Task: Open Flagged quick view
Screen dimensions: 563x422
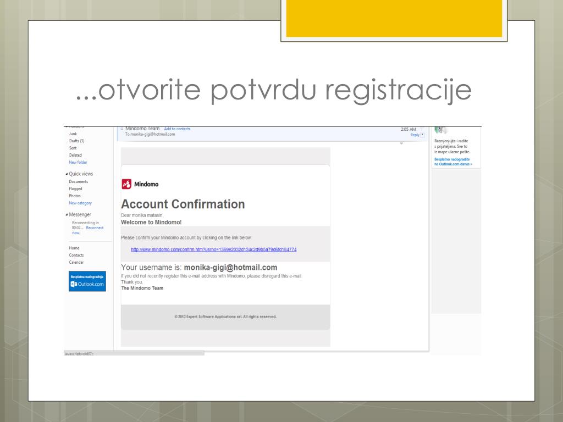Action: (75, 189)
